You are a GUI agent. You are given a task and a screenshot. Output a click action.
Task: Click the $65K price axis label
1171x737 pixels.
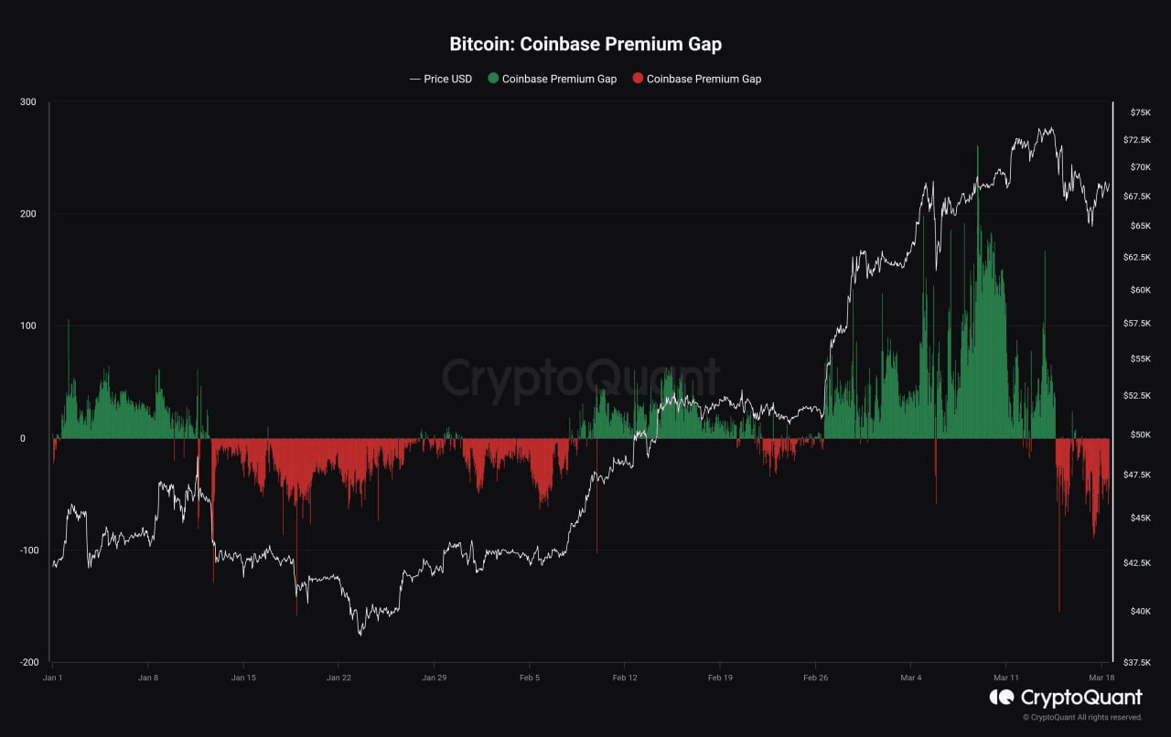1141,226
